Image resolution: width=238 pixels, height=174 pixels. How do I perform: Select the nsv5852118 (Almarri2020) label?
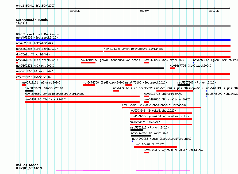[149, 127]
